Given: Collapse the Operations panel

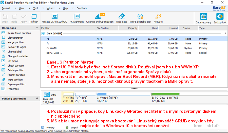Looking at the screenshot, I should 37,28.
